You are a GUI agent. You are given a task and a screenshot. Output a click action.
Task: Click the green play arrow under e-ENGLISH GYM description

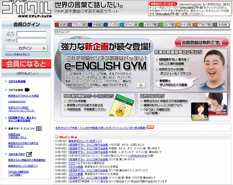coord(141,85)
